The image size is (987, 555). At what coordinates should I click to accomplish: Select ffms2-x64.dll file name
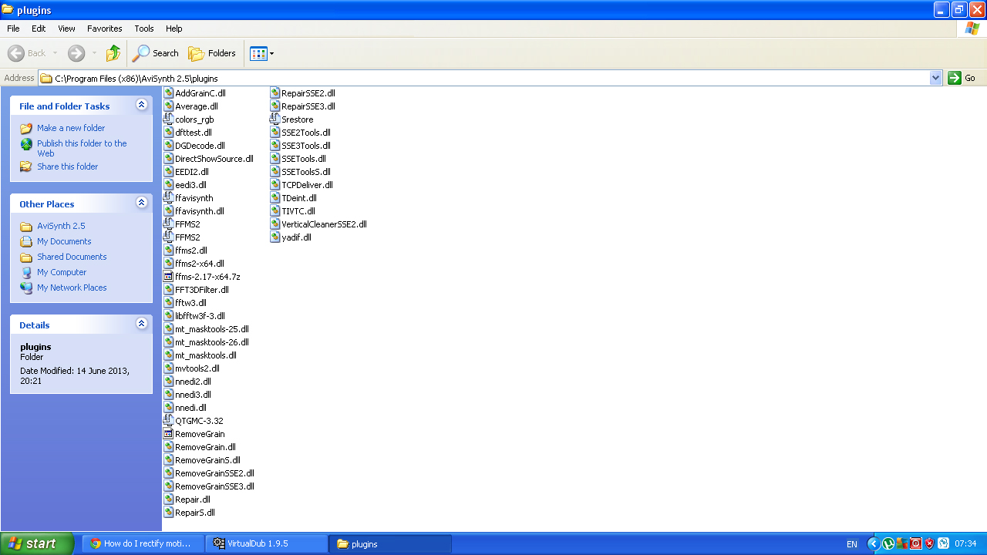[x=200, y=264]
